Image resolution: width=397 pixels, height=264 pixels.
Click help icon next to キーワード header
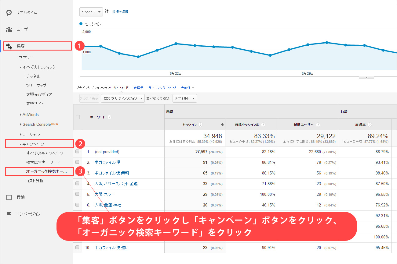[109, 117]
